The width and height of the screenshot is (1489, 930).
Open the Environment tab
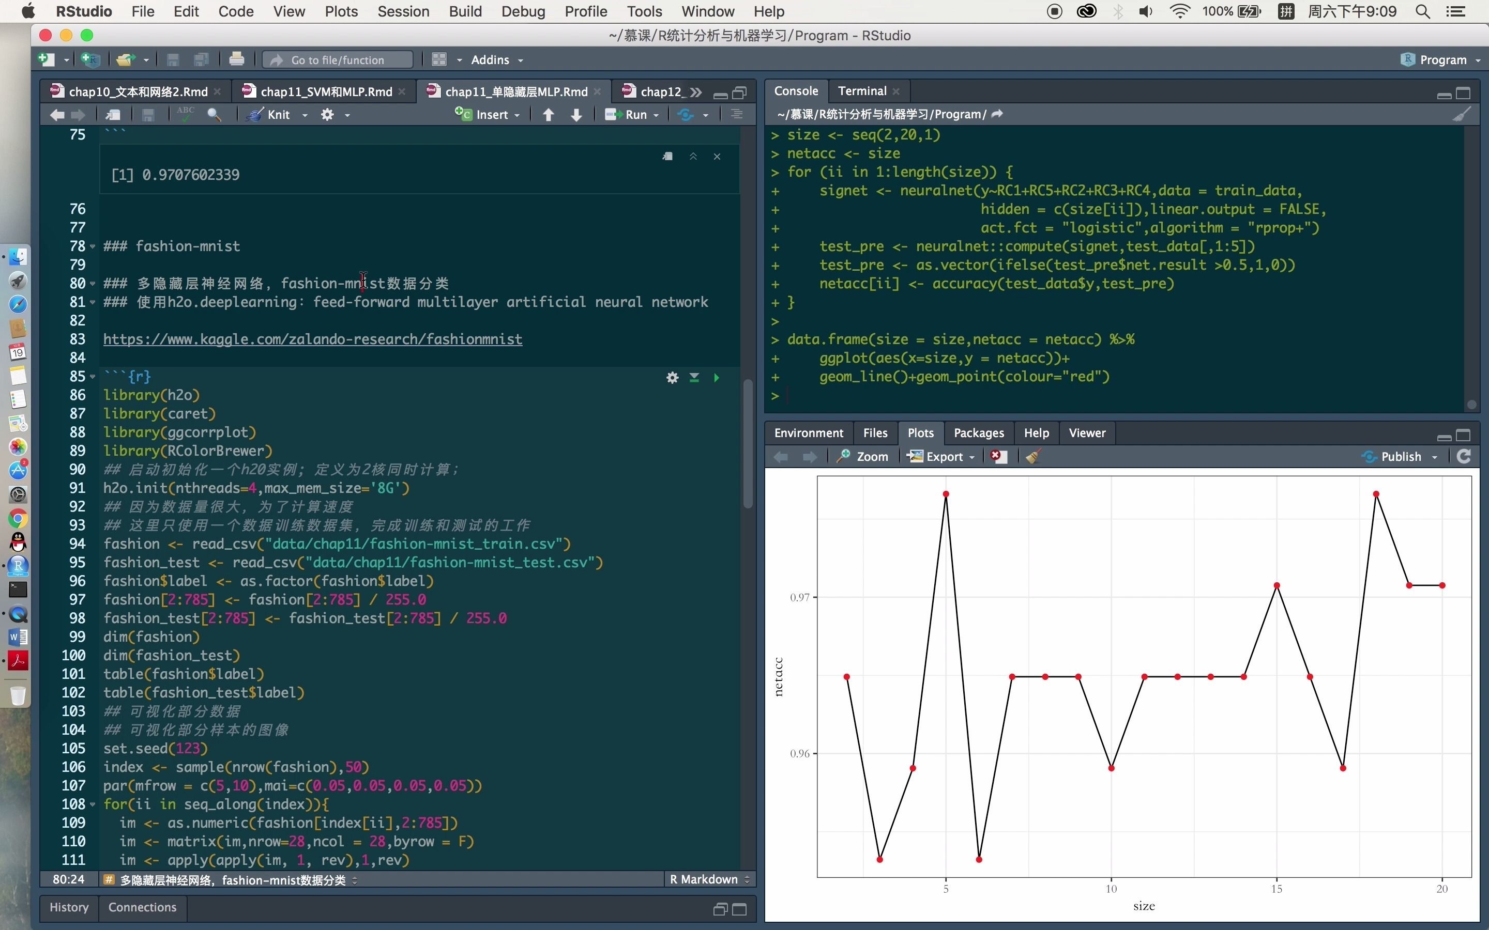809,433
